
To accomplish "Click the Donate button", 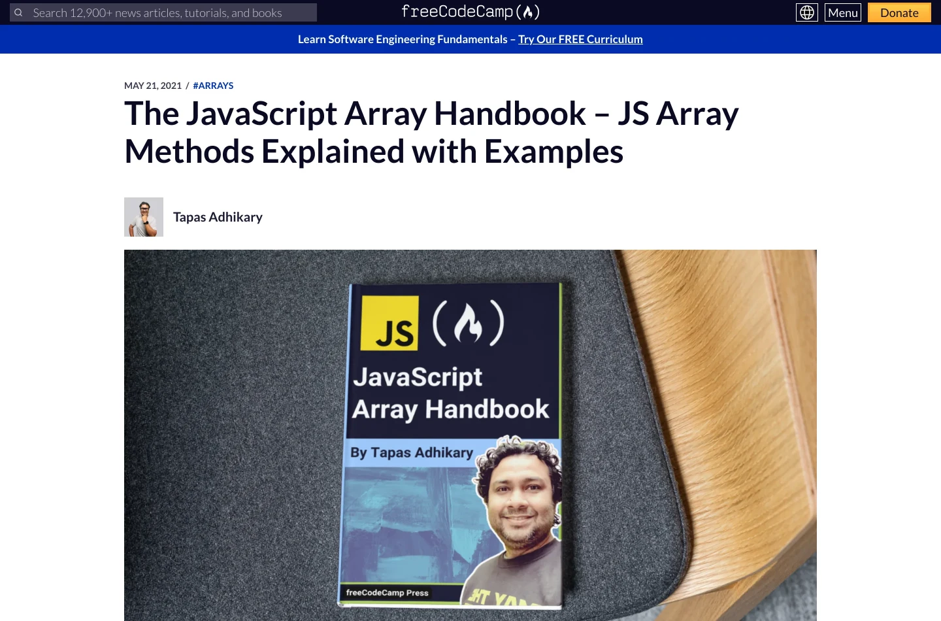I will tap(899, 12).
